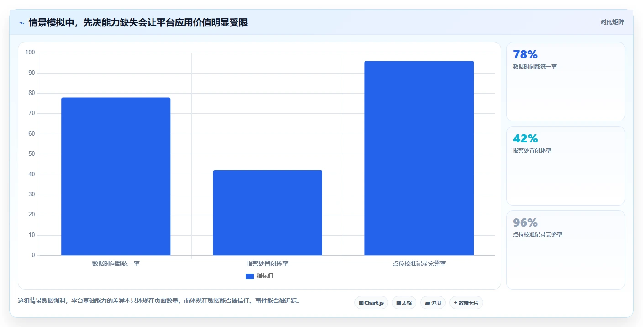Click the 点位校准记录完整率 bar in chart

pos(419,158)
